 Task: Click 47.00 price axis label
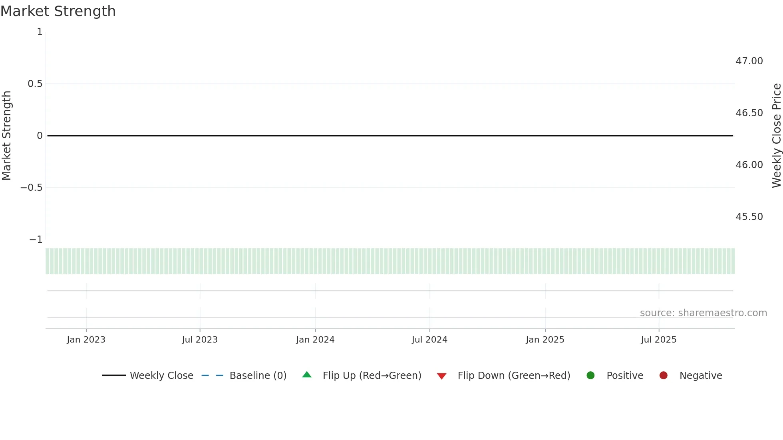coord(749,61)
